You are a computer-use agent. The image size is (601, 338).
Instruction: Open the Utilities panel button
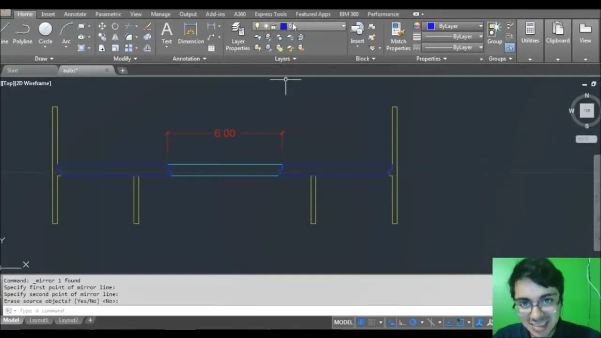coord(530,41)
